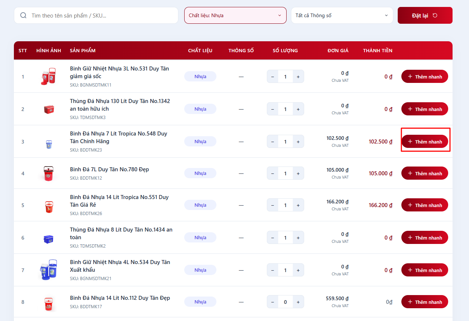Focus the product name / SKU search field

(102, 15)
